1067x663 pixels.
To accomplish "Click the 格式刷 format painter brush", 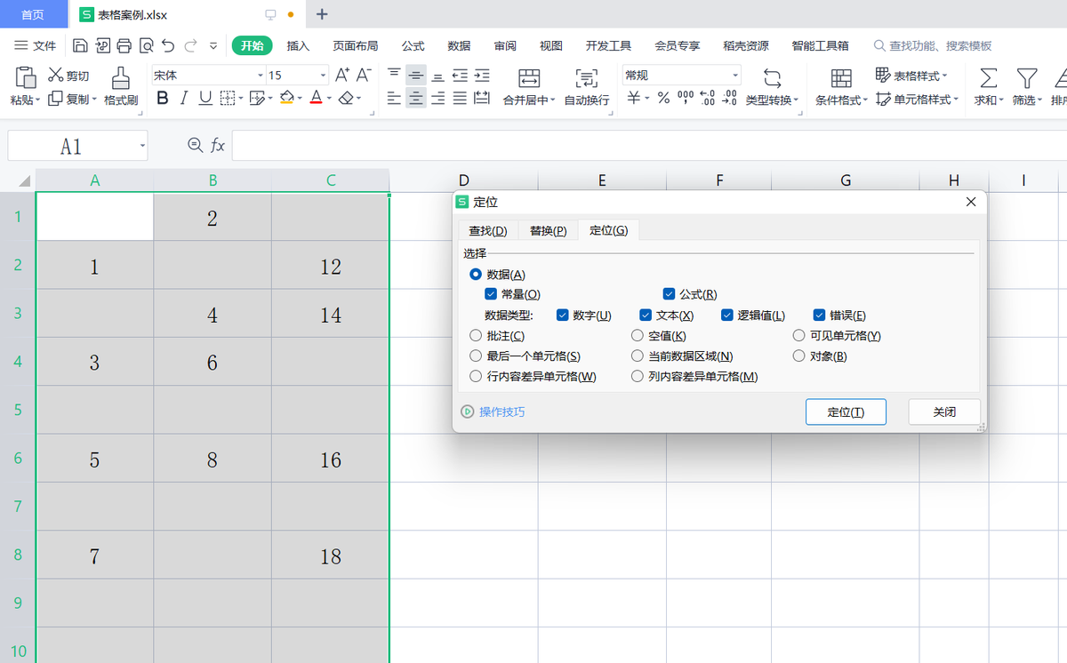I will 121,77.
